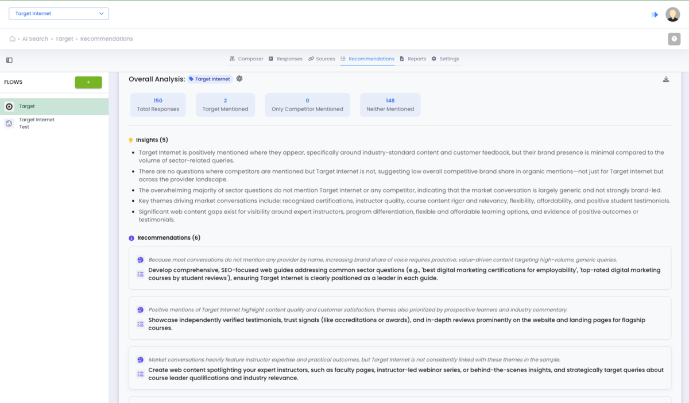689x403 pixels.
Task: Go to AI Search breadcrumb
Action: click(x=35, y=39)
